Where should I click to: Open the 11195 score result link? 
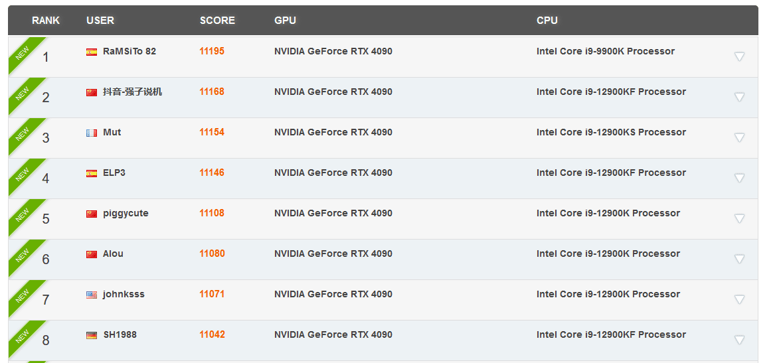(212, 51)
